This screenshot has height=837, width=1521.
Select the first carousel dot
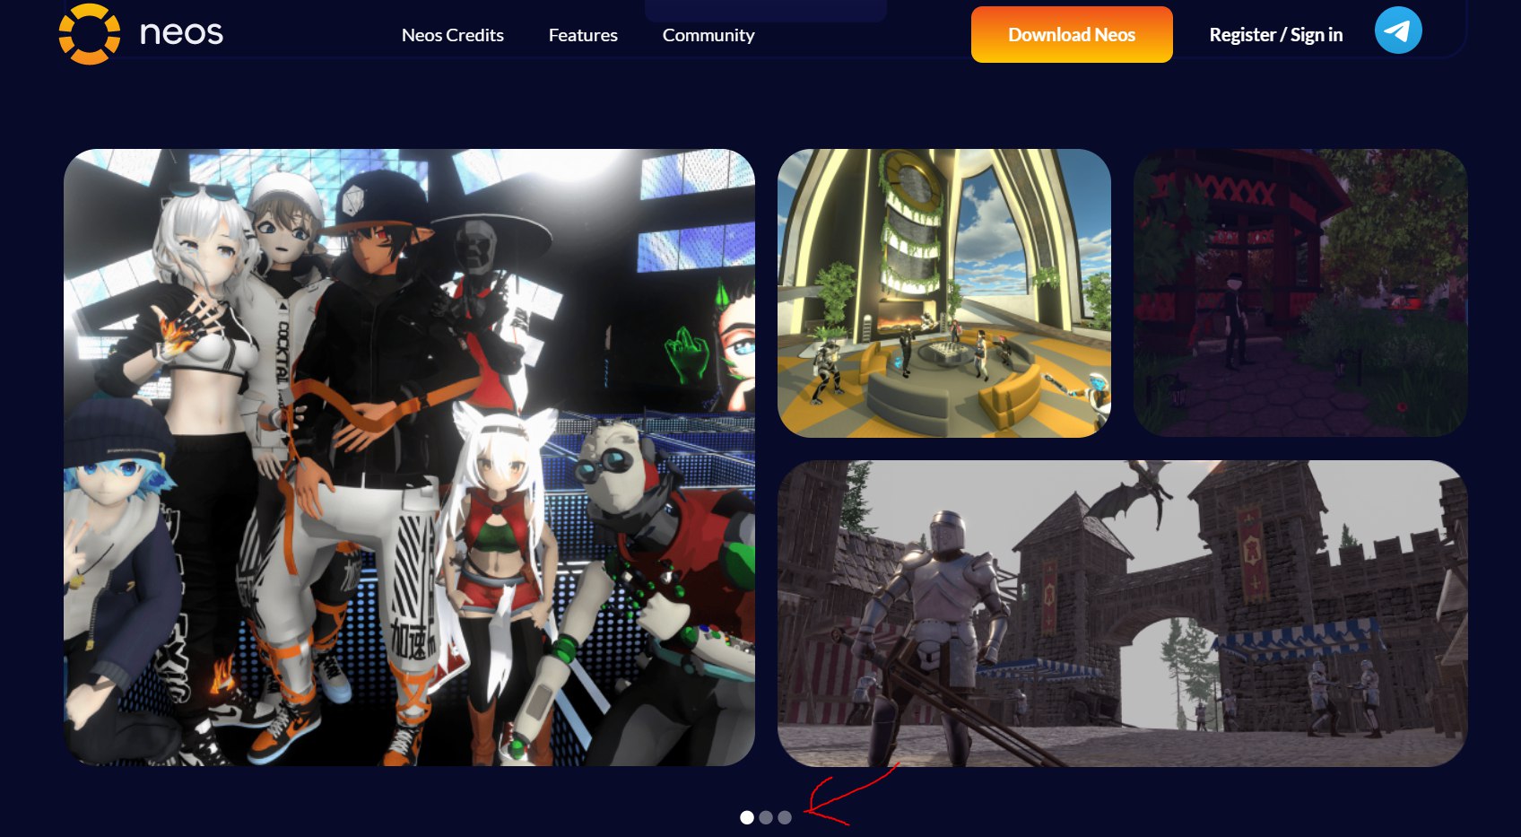[x=746, y=817]
